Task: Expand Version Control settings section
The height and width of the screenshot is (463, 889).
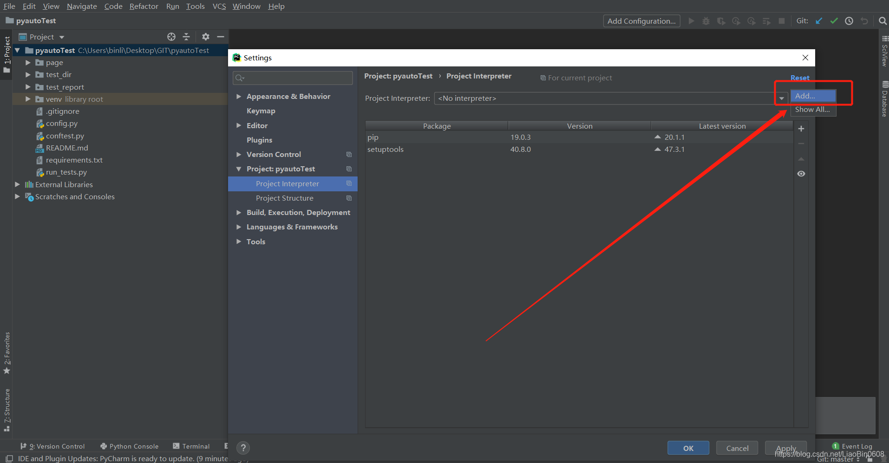Action: tap(239, 154)
